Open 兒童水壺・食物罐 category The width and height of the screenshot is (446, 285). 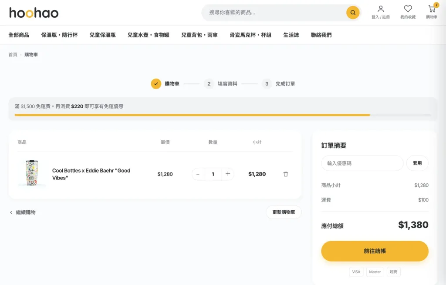pyautogui.click(x=149, y=35)
